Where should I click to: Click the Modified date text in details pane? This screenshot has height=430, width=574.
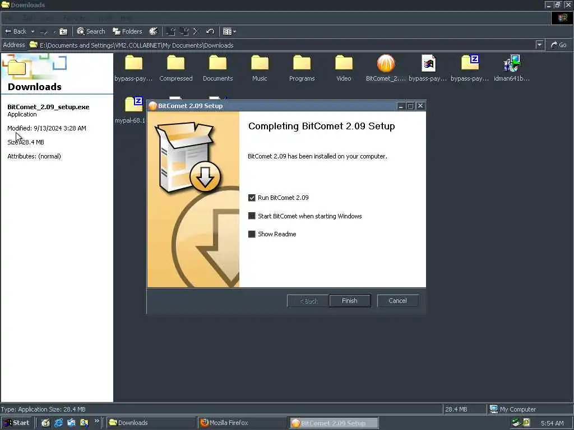click(47, 128)
